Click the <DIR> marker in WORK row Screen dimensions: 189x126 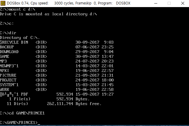point(41,89)
